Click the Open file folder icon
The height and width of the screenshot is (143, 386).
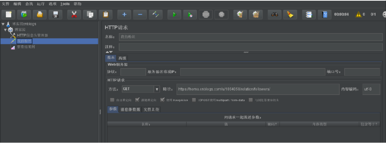[x=40, y=15]
